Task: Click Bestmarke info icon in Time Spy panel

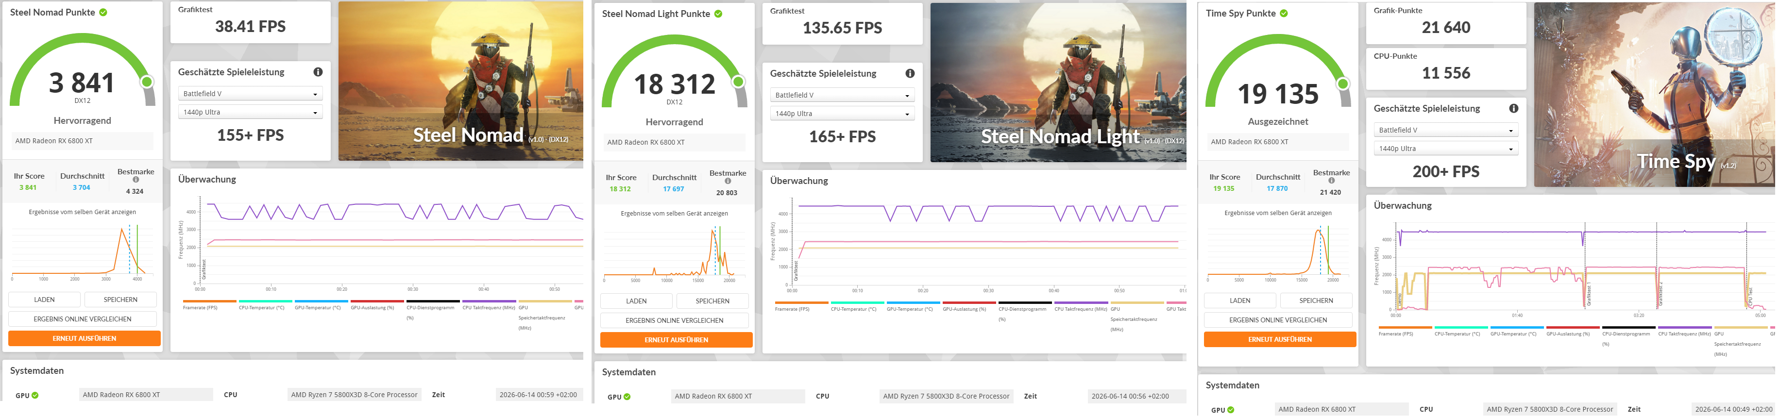Action: pos(1332,180)
